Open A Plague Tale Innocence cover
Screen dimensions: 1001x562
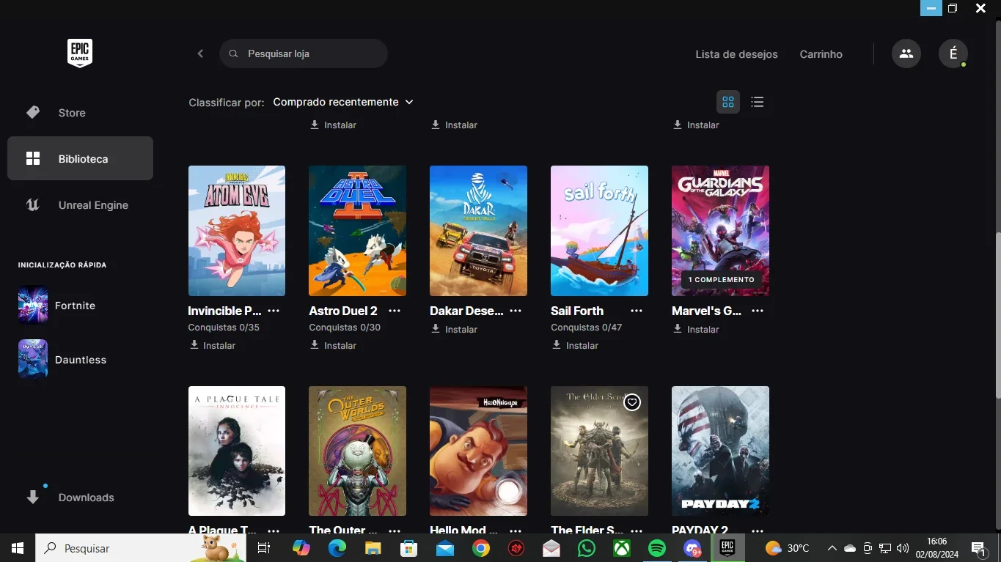pyautogui.click(x=237, y=451)
